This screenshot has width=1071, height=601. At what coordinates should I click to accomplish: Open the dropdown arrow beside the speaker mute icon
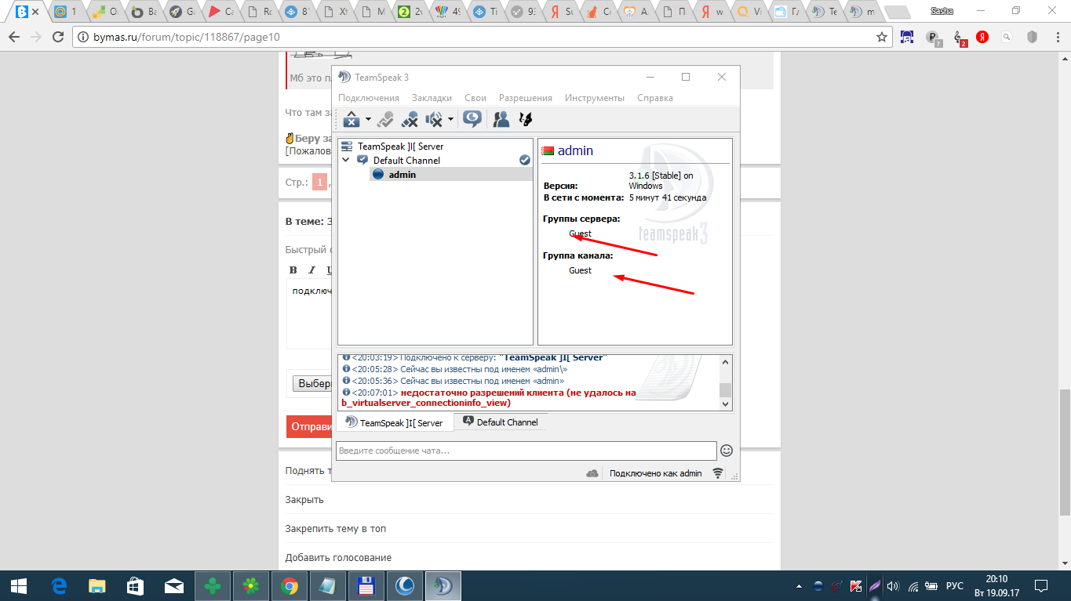450,120
